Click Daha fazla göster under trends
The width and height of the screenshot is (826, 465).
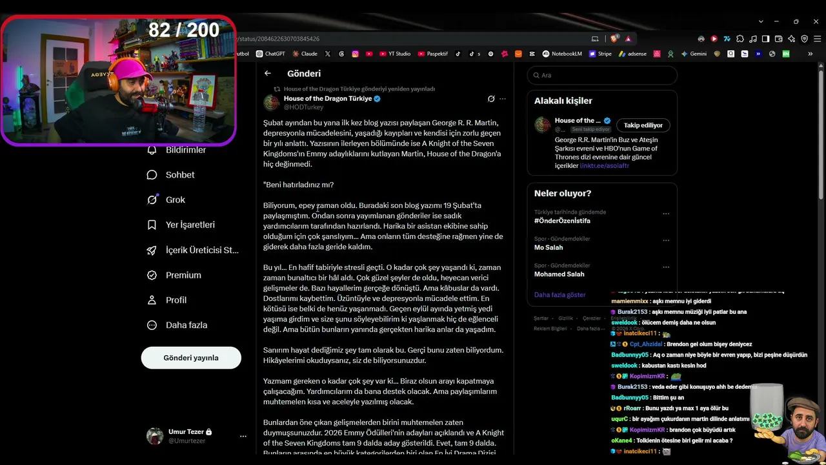[x=559, y=294]
